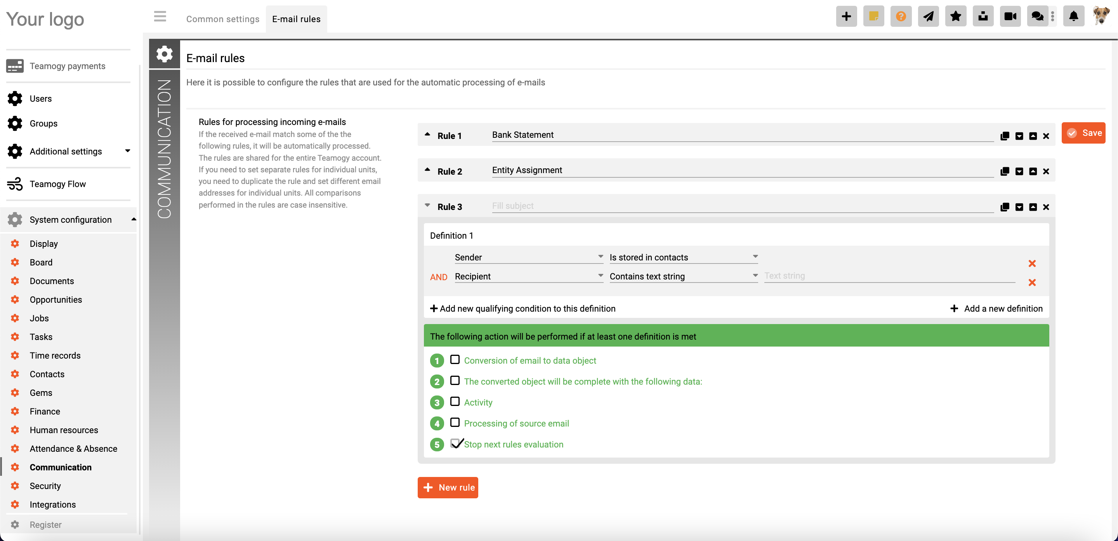The image size is (1118, 541).
Task: Check Processing of source email
Action: click(x=455, y=422)
